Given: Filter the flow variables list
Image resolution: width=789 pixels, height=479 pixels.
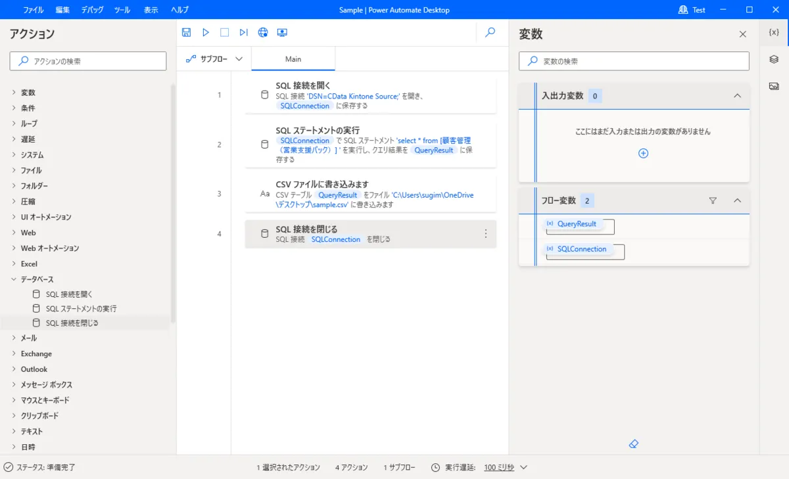Looking at the screenshot, I should pos(713,200).
